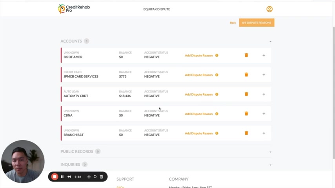The image size is (335, 188).
Task: Expand the AUTOMTV CRDT row with plus
Action: (x=264, y=94)
